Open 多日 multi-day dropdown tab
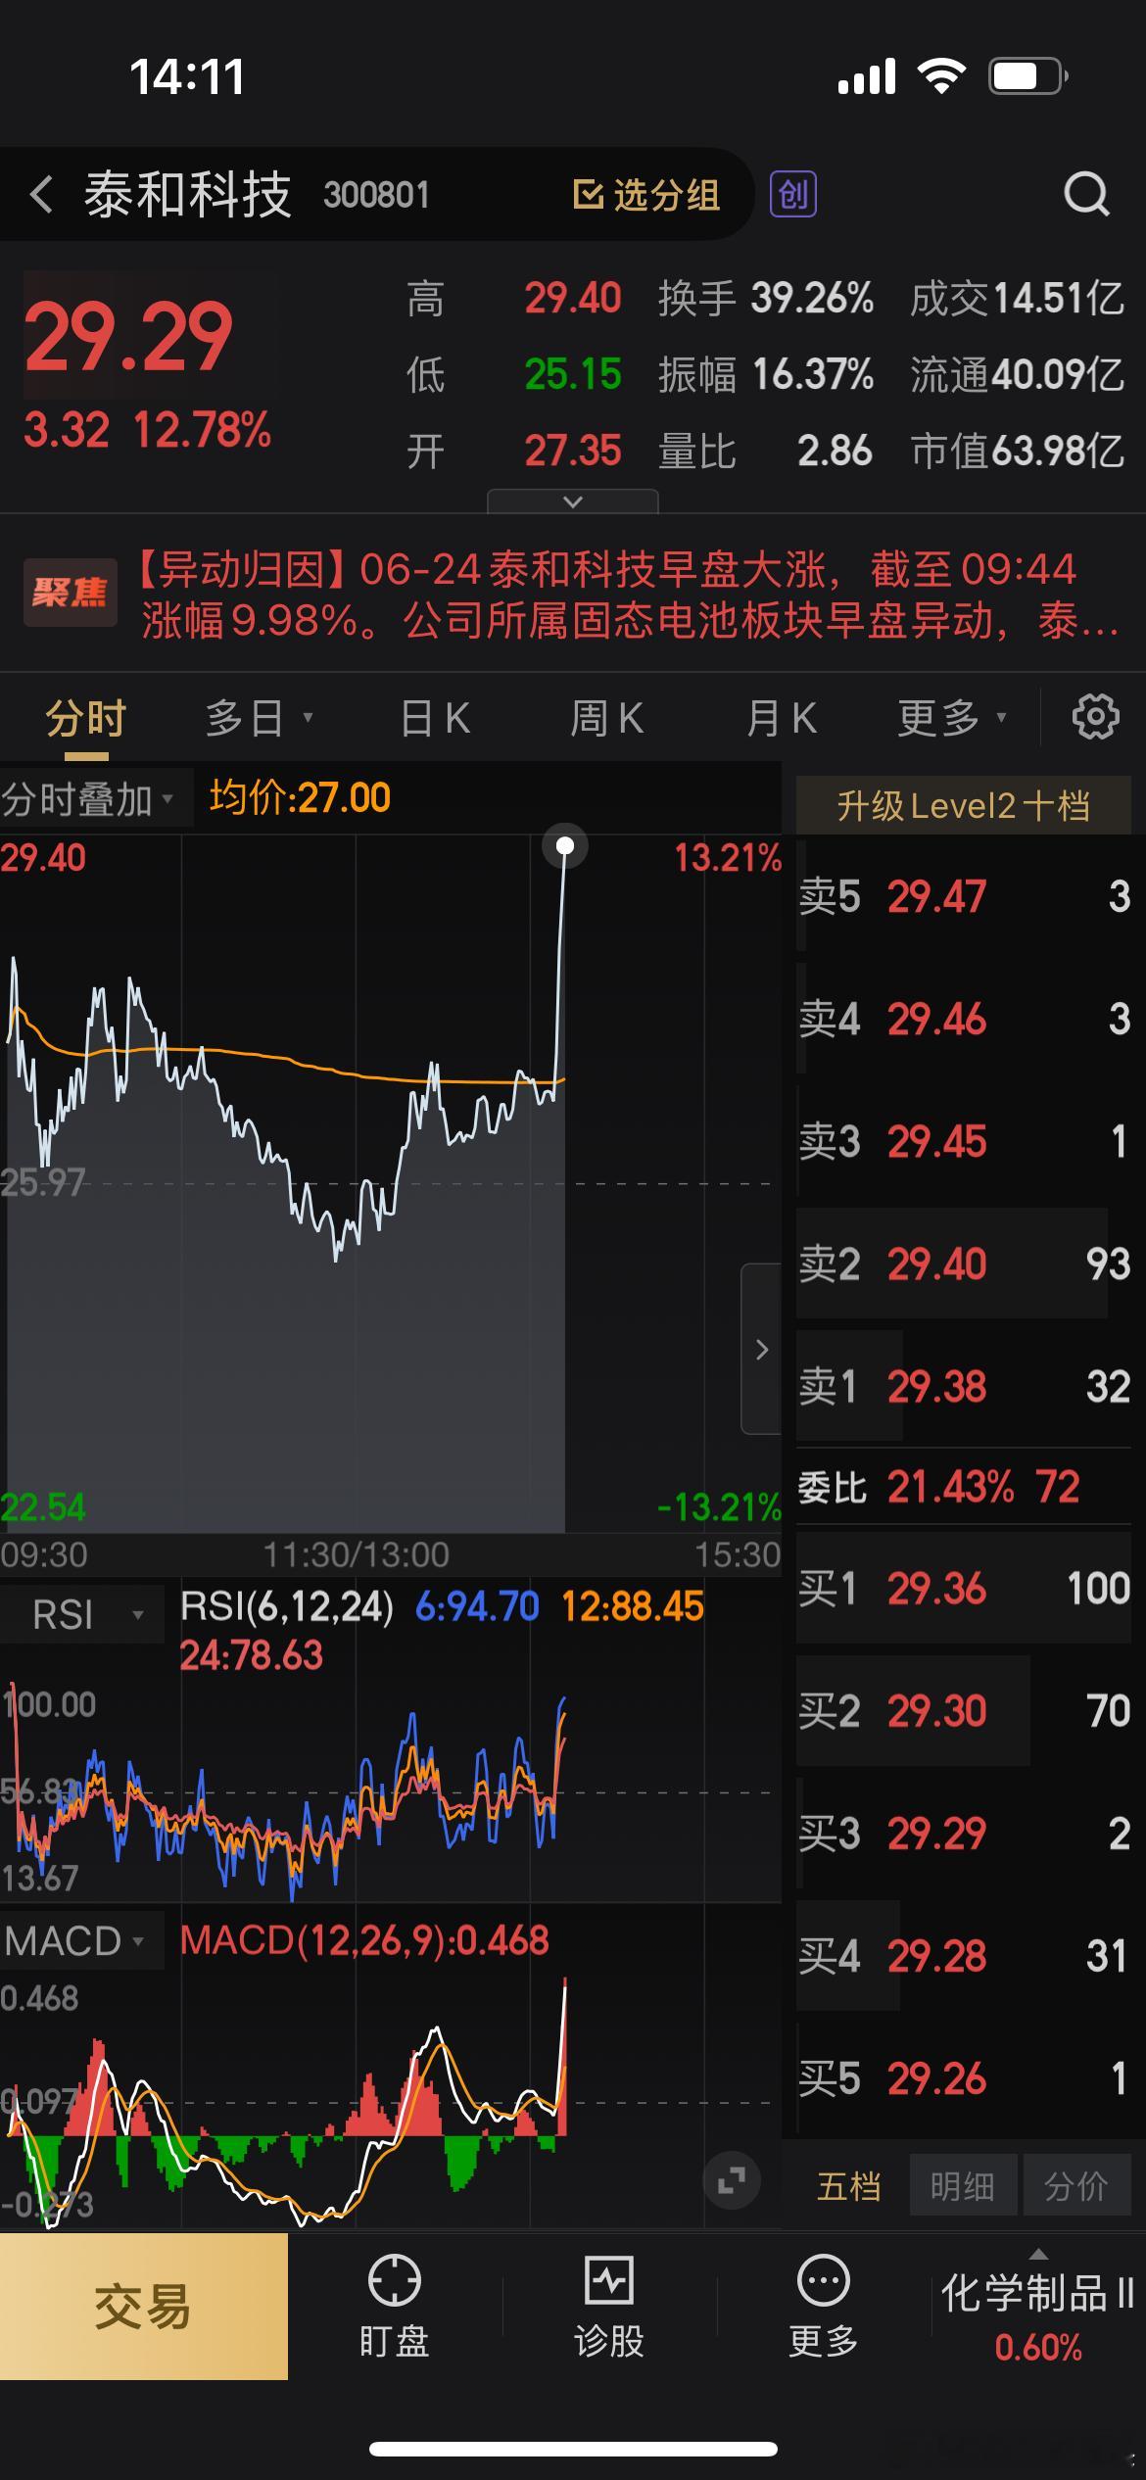This screenshot has width=1146, height=2480. point(259,719)
